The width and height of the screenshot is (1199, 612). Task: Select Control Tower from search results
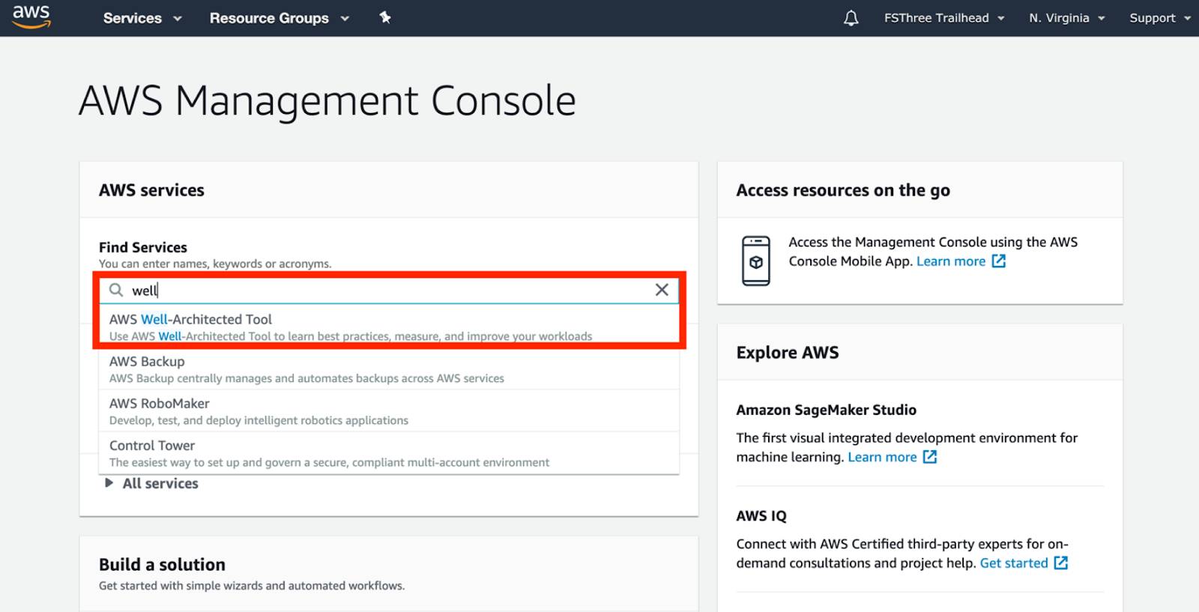[x=389, y=452]
